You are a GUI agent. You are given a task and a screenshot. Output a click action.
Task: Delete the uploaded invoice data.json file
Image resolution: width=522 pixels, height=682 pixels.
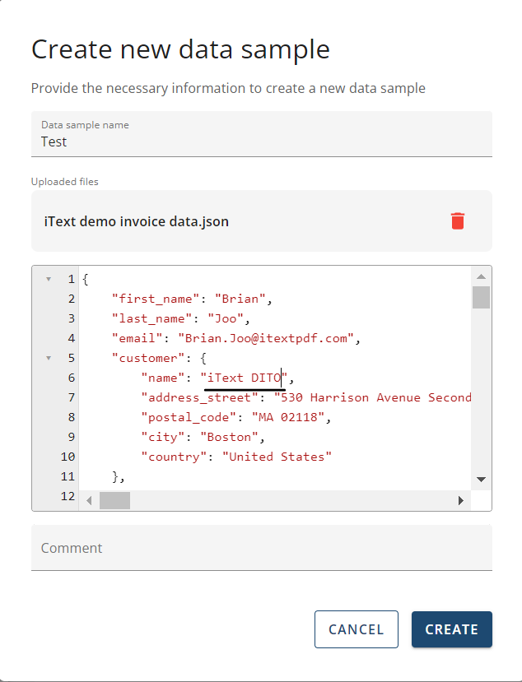pos(458,220)
